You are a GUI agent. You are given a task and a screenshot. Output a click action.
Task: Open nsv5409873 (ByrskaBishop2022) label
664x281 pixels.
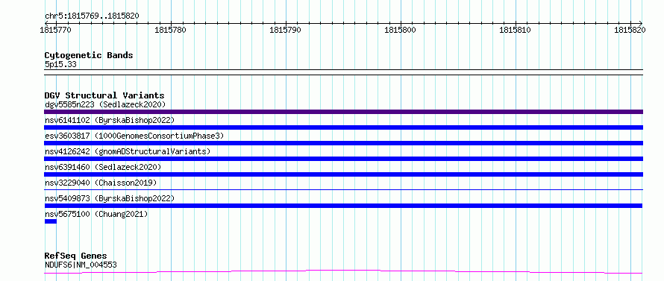(x=109, y=198)
